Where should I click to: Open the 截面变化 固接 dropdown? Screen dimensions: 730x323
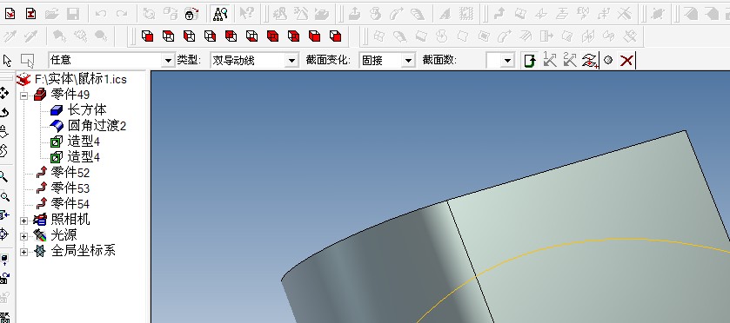click(x=408, y=61)
